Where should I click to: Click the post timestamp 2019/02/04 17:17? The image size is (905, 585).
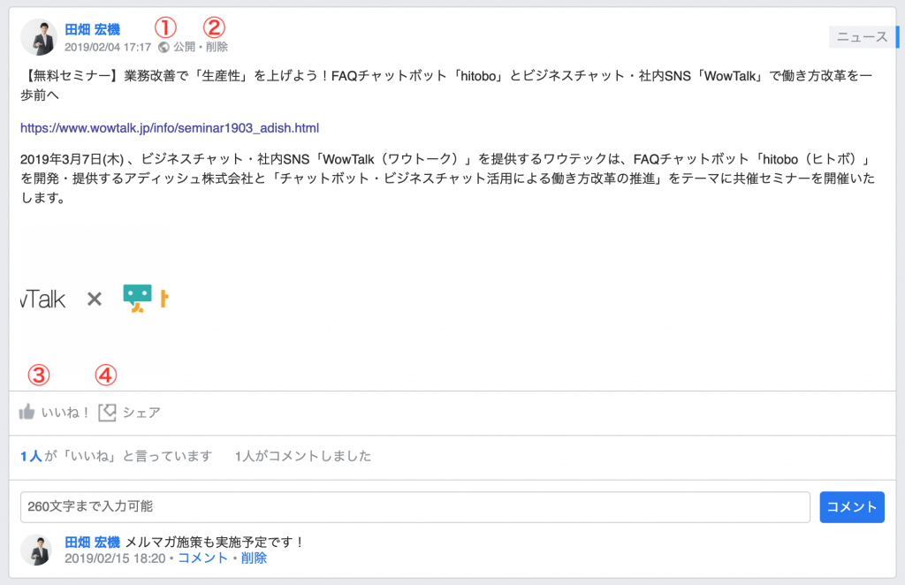point(108,48)
